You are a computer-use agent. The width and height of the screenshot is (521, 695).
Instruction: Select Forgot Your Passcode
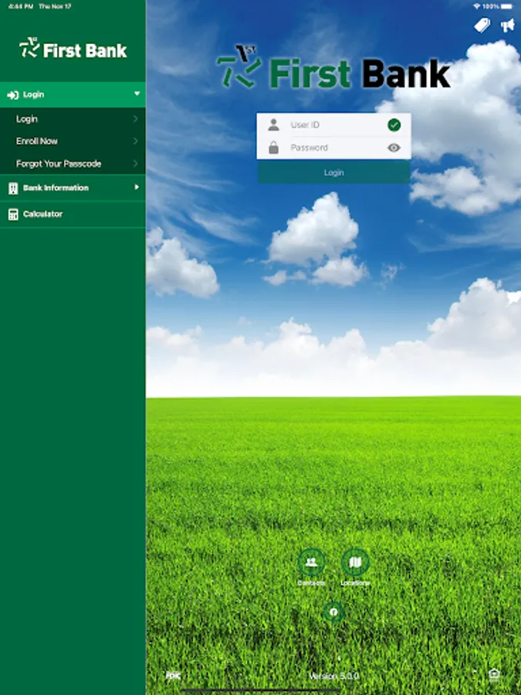[73, 164]
